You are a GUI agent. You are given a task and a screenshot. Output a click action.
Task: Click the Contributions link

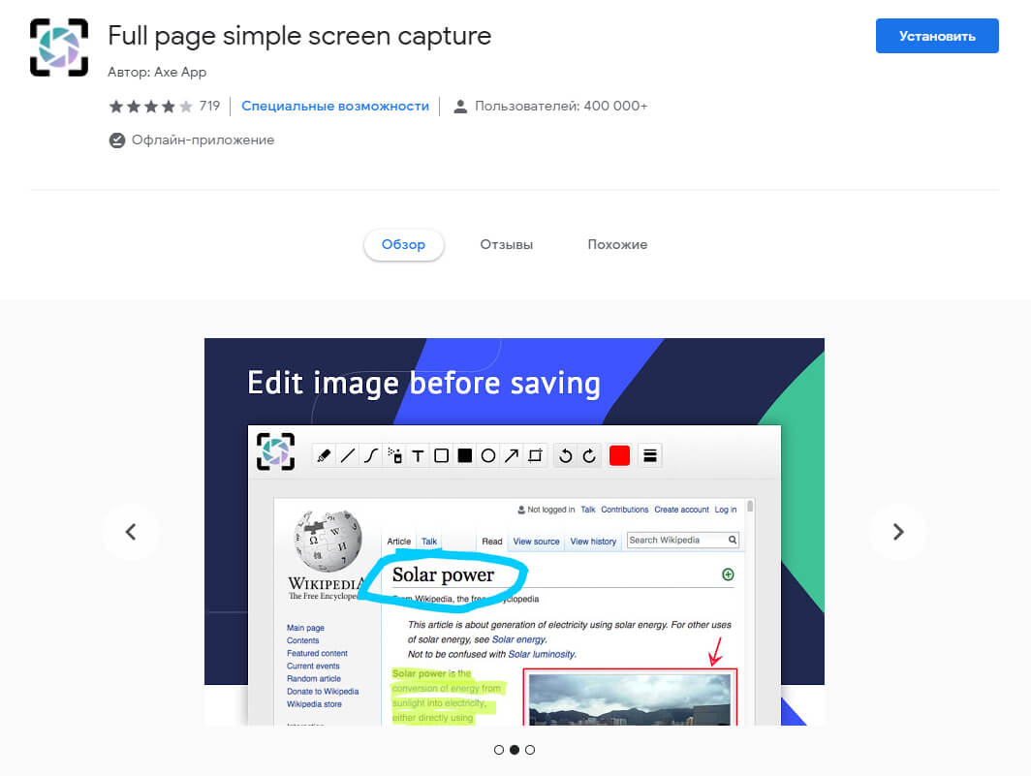625,510
